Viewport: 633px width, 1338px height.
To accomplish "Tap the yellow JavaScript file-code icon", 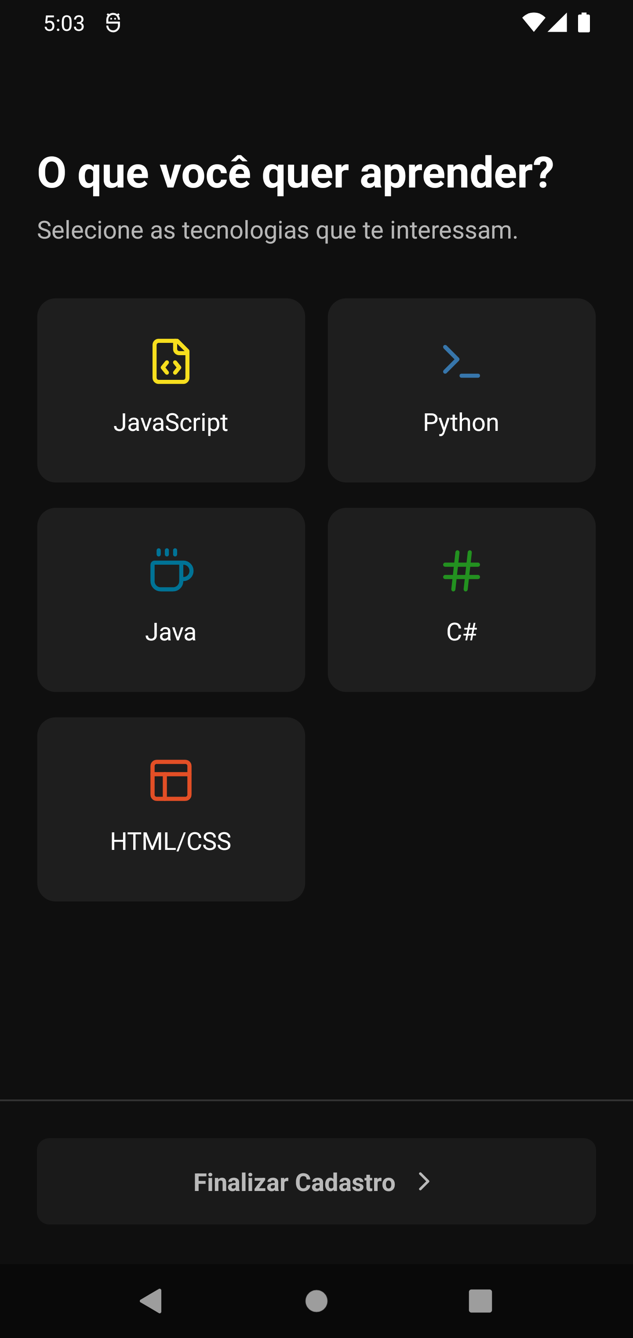I will tap(171, 361).
